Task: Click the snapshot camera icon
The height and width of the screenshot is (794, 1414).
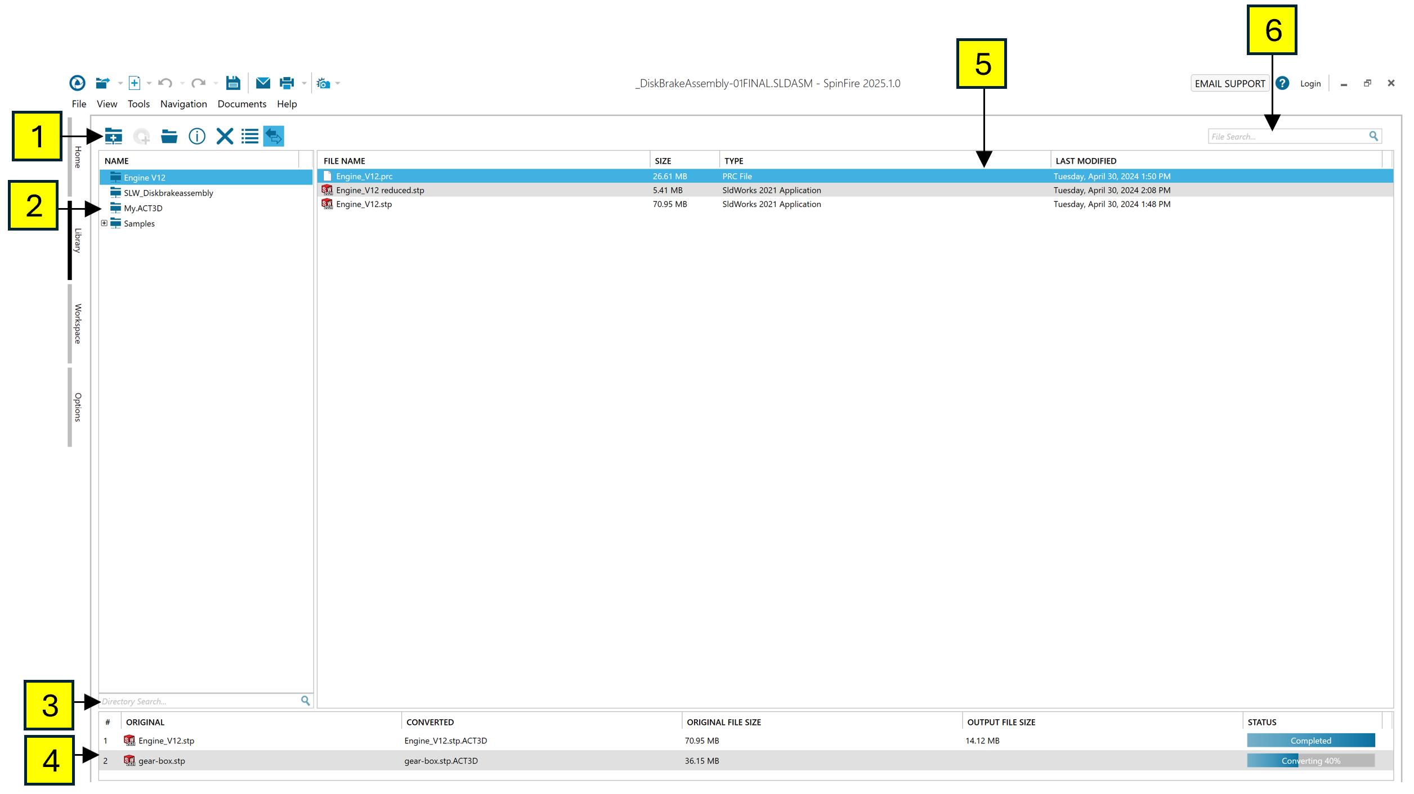Action: pyautogui.click(x=323, y=83)
